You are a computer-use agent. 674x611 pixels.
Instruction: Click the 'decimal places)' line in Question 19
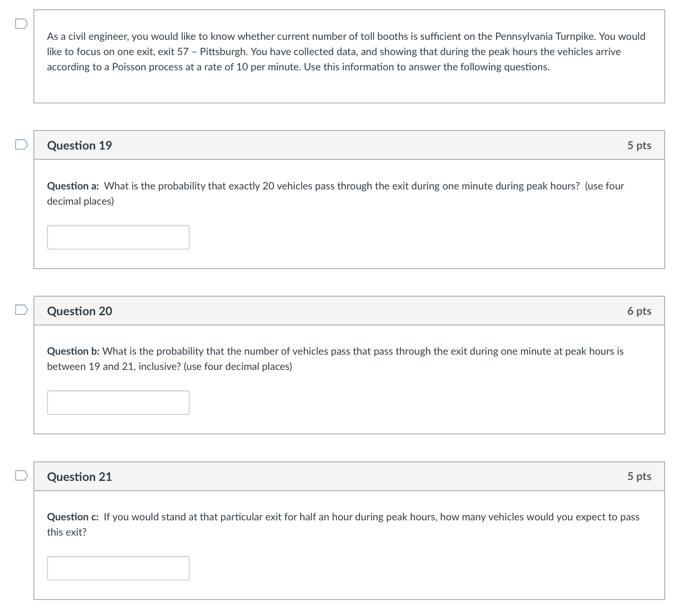point(80,201)
